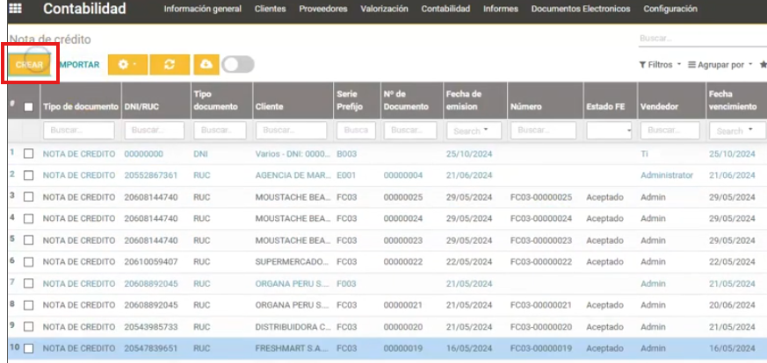Click the Agrupar por list icon

pos(692,65)
